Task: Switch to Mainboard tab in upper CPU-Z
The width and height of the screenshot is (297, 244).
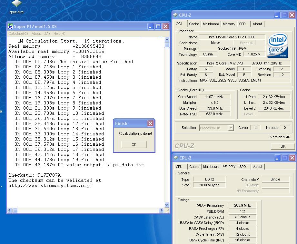Action: pyautogui.click(x=211, y=24)
